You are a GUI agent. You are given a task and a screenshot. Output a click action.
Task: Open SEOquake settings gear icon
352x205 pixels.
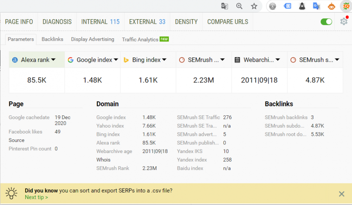[x=344, y=22]
